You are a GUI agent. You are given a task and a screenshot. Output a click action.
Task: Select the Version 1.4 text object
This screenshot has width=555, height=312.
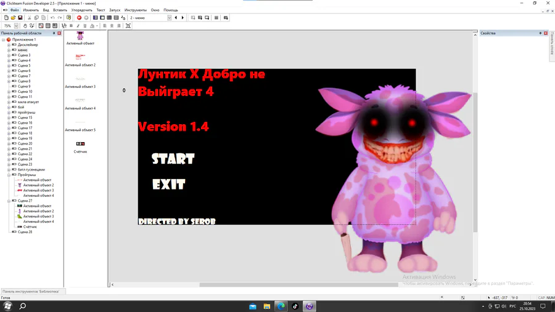coord(173,127)
